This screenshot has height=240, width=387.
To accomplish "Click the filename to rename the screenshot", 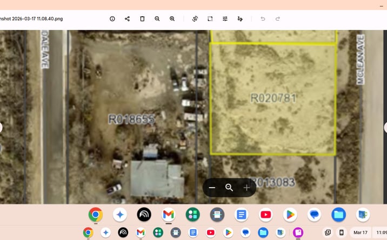I will point(31,19).
